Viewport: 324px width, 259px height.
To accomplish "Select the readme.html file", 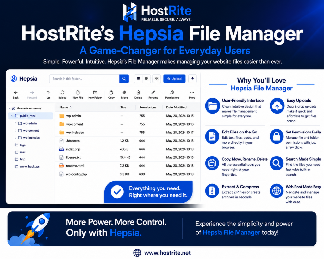I will [128, 166].
